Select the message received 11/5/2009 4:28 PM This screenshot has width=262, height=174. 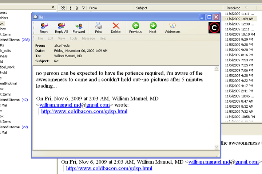click(239, 76)
